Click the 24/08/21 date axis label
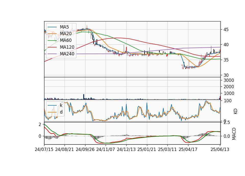245x176 pixels. coord(65,150)
